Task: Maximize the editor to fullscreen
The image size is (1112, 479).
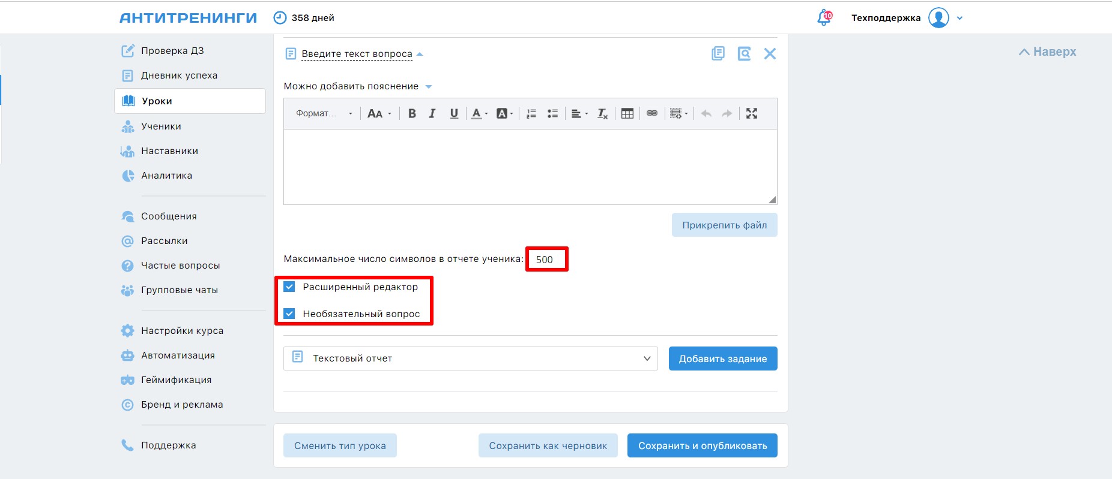Action: (751, 113)
